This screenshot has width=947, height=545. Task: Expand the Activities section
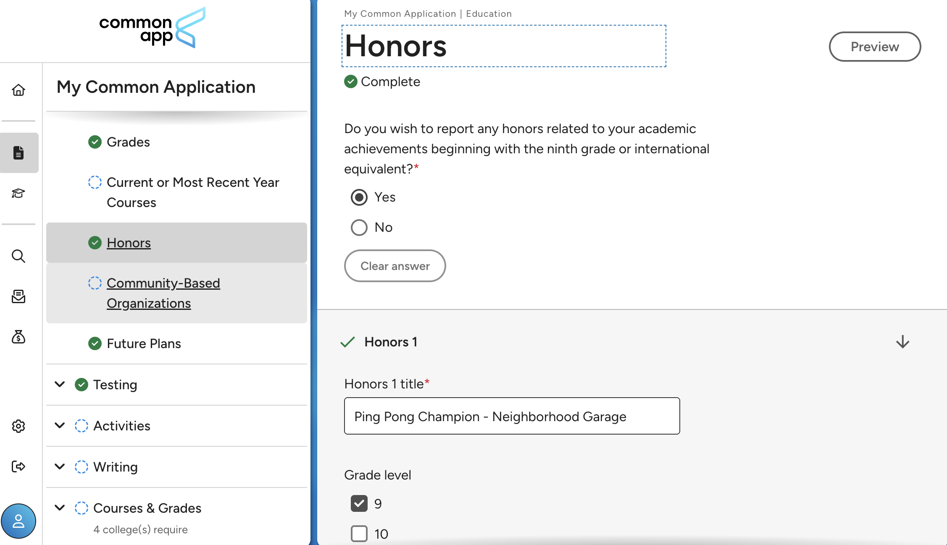coord(59,425)
